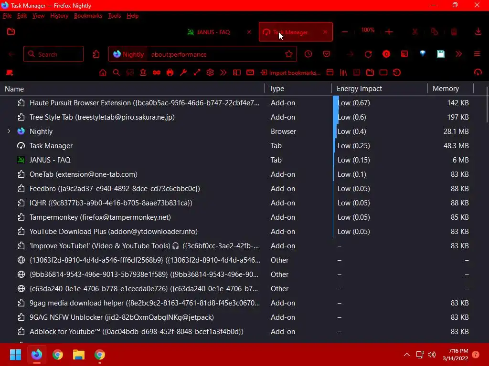489x366 pixels.
Task: Click the restore history clock-arrow icon
Action: coord(397,73)
